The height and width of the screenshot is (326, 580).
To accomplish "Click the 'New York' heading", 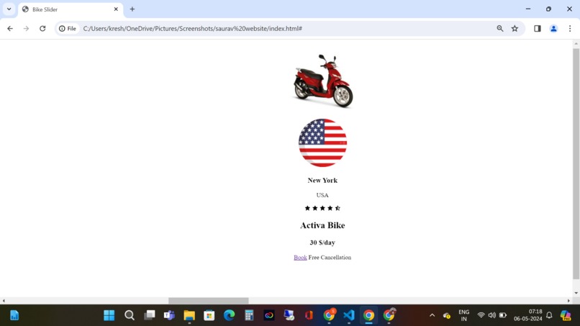I will (322, 181).
